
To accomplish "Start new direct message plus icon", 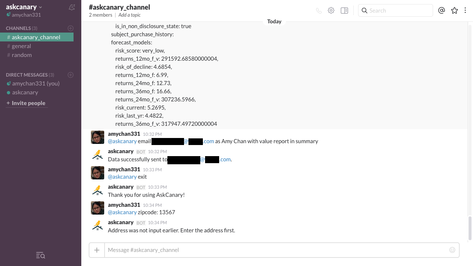I will coord(71,75).
